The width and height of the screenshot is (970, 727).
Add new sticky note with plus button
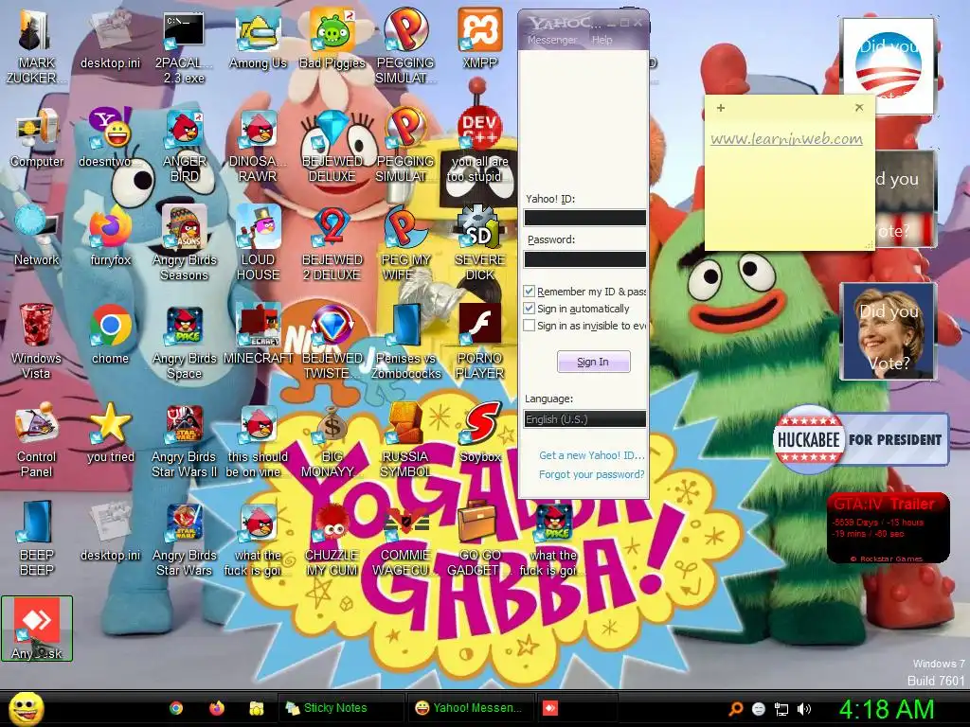[721, 108]
